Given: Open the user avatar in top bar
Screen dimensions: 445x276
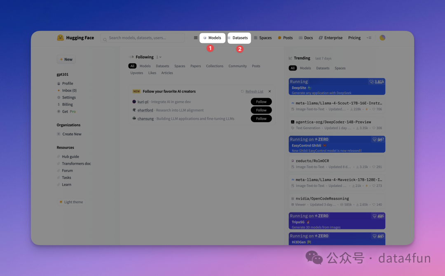Looking at the screenshot, I should coord(382,38).
